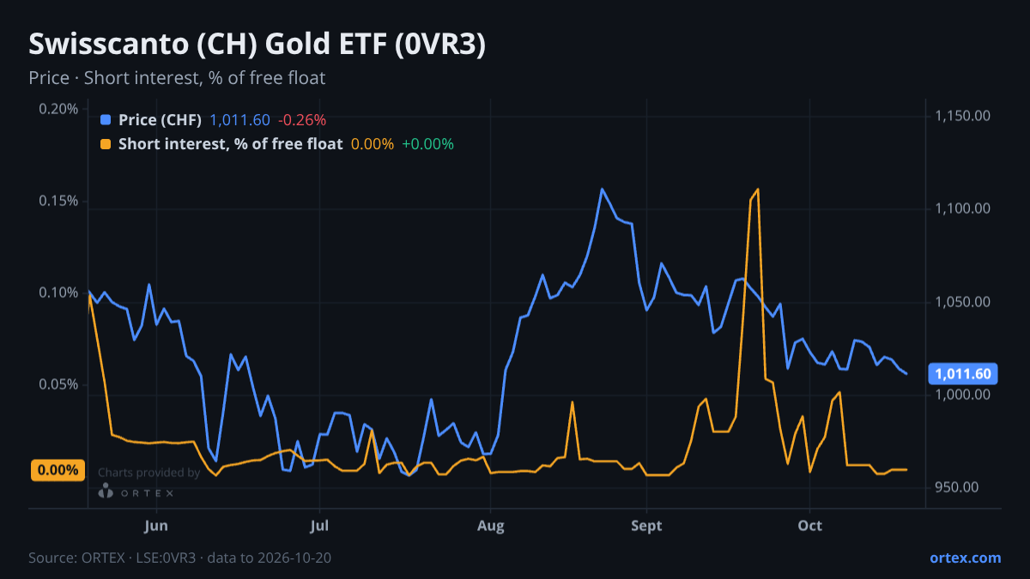Click the 0.05% left axis label
The image size is (1030, 579).
[x=59, y=384]
